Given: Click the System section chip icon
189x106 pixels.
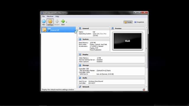Looking at the screenshot, I should [80, 39].
